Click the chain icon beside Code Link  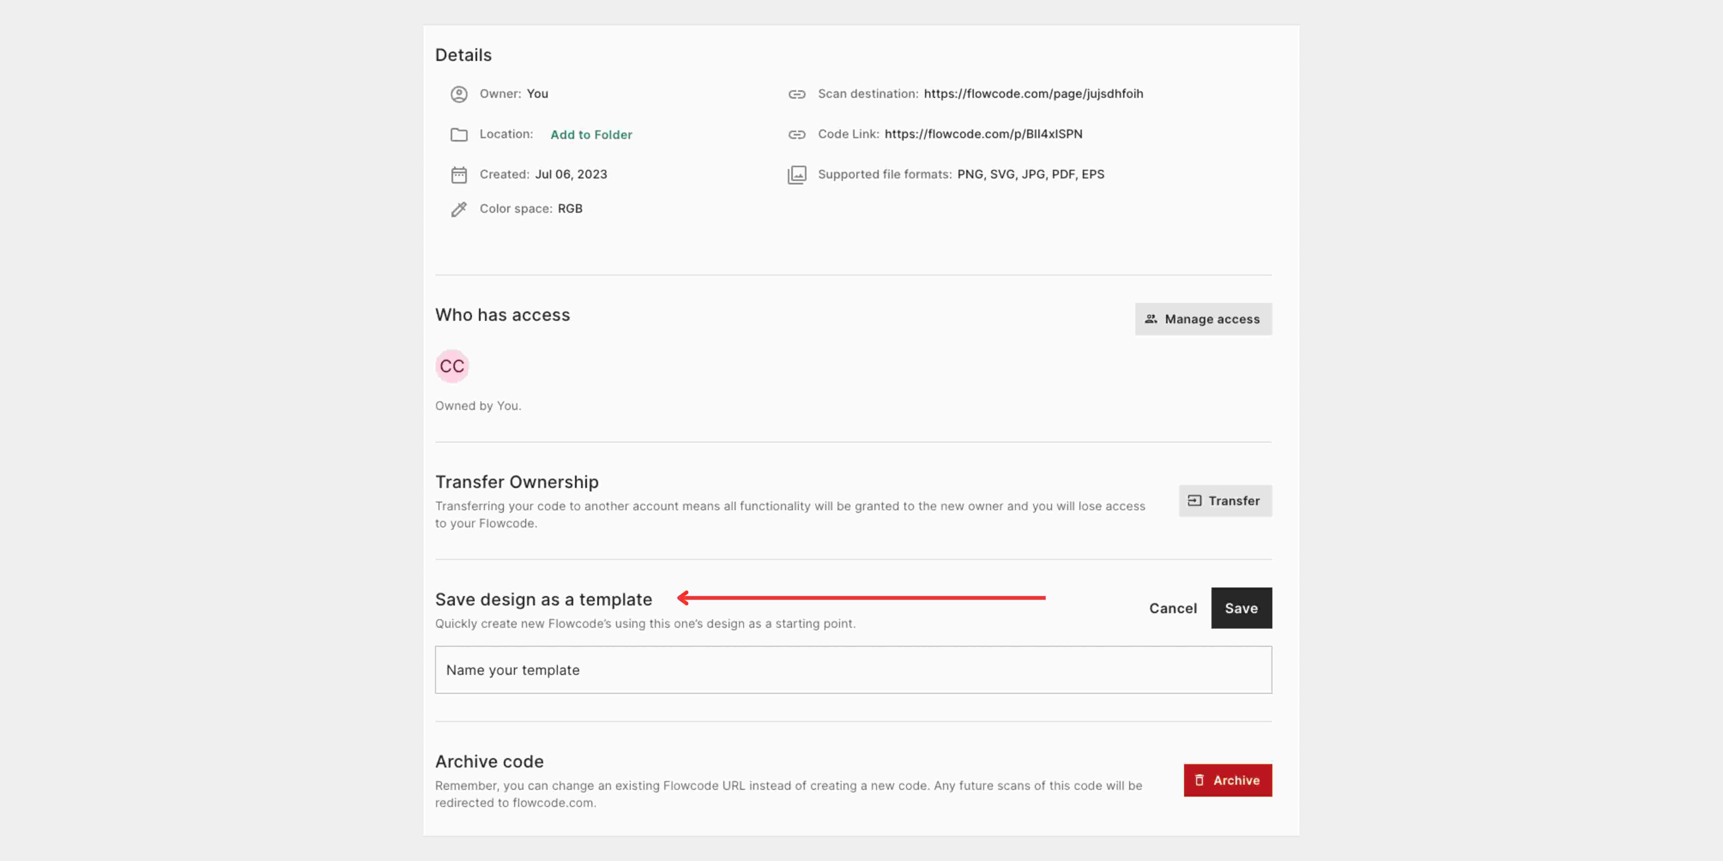pos(797,134)
